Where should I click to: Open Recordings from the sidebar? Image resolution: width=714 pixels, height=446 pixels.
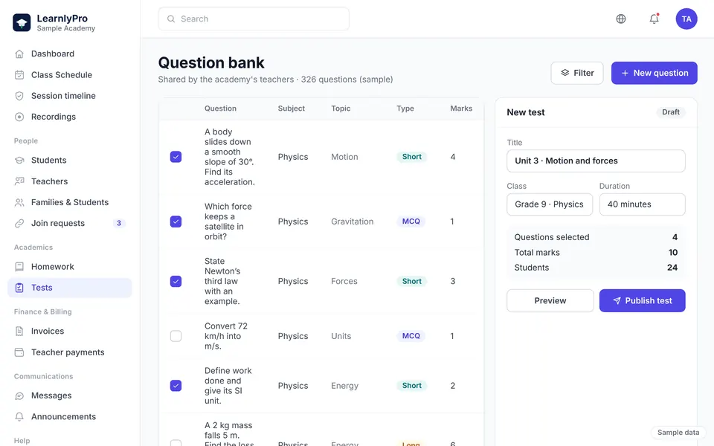pos(70,117)
